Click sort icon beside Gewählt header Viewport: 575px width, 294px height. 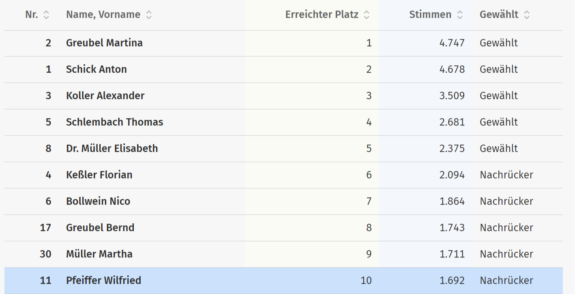point(526,15)
